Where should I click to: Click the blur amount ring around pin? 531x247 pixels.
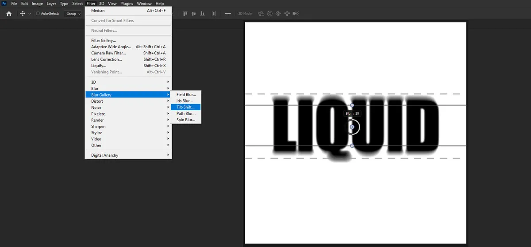tap(360, 127)
